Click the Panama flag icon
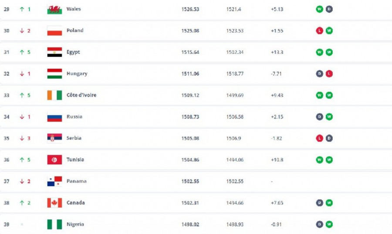The image size is (392, 234). (54, 181)
